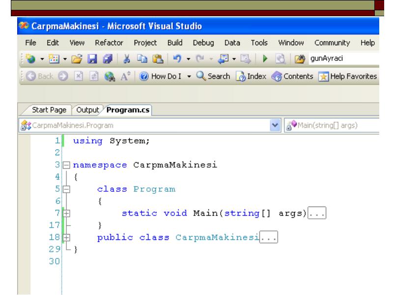This screenshot has width=393, height=295.
Task: Collapse the namespace CarpmaMakinesi block
Action: pyautogui.click(x=66, y=165)
